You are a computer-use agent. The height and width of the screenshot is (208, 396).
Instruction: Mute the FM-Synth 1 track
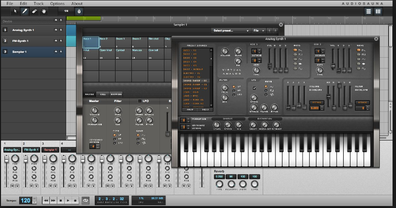click(x=56, y=40)
